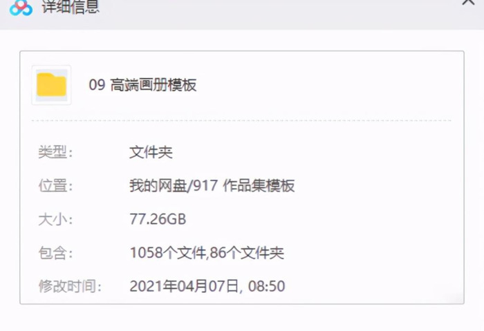Click the 大小 field label
This screenshot has height=331, width=484.
[x=55, y=219]
